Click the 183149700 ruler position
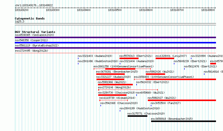 [177, 10]
